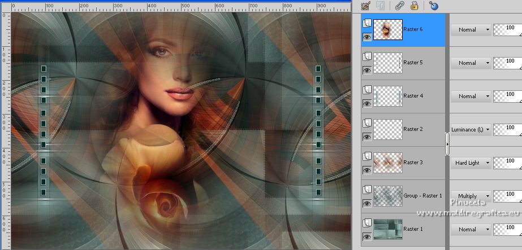Click the Raster 5 layer thumbnail
This screenshot has width=522, height=250.
click(388, 63)
